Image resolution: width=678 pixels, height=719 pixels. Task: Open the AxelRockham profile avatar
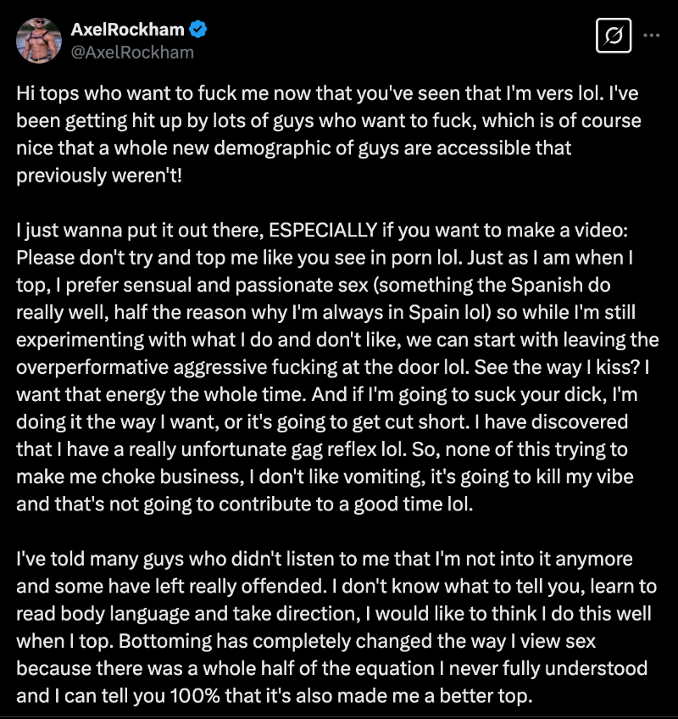pyautogui.click(x=38, y=41)
